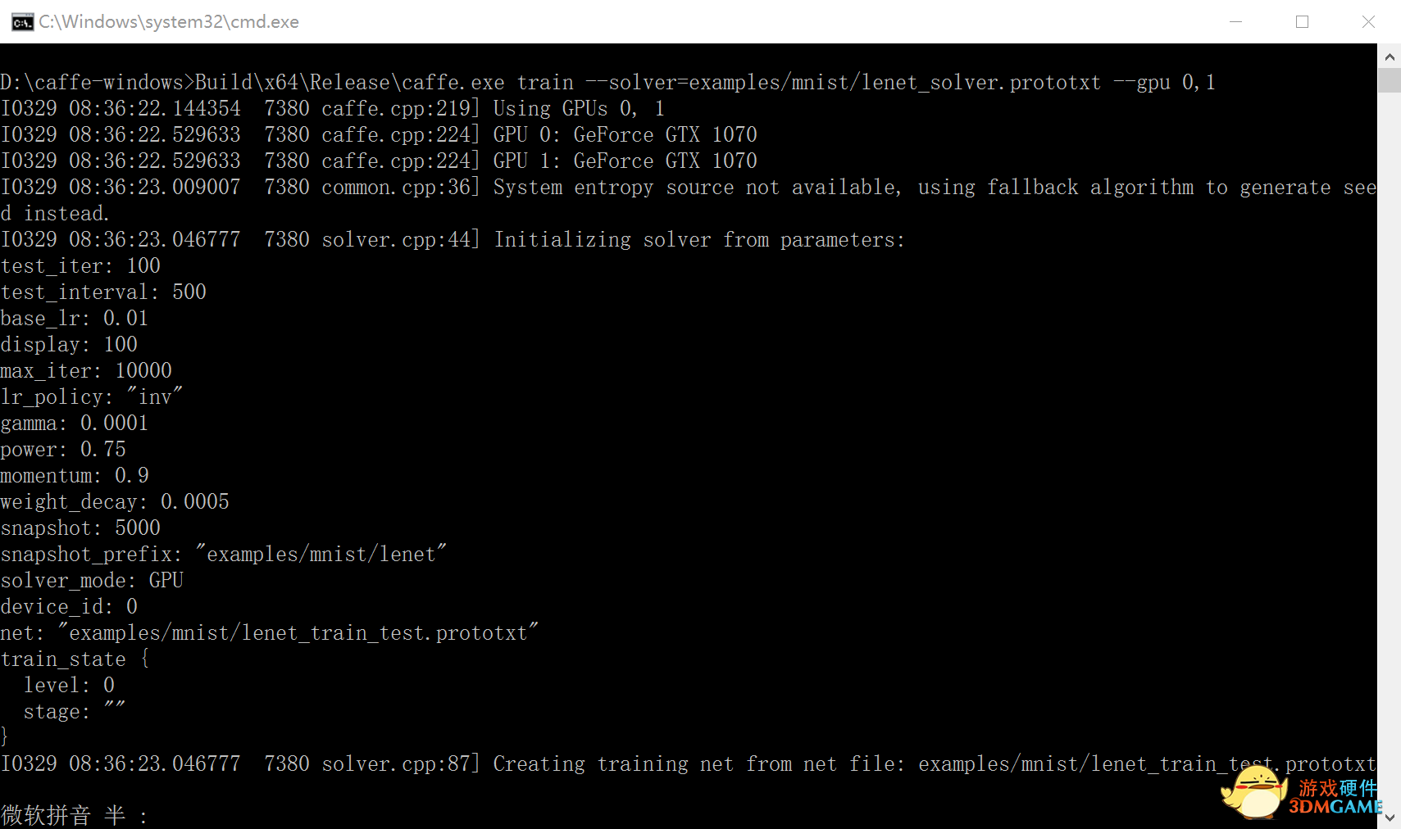Click the 3DMGAME duck mascot logo

[x=1253, y=792]
